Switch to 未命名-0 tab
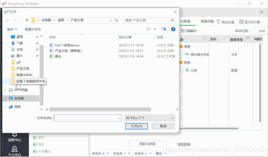Viewport: 268px width, 157px height. (98, 153)
